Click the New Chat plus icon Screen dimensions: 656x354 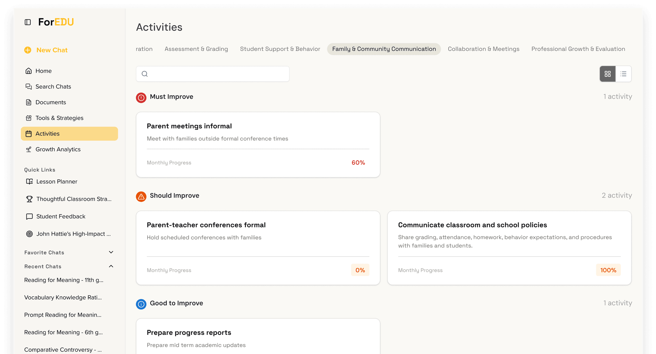tap(28, 50)
